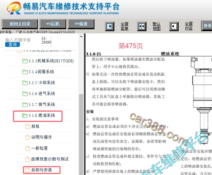Image resolution: width=212 pixels, height=175 pixels.
Task: Click the current vehicle model CS85 Coupe text
Action: (x=37, y=32)
